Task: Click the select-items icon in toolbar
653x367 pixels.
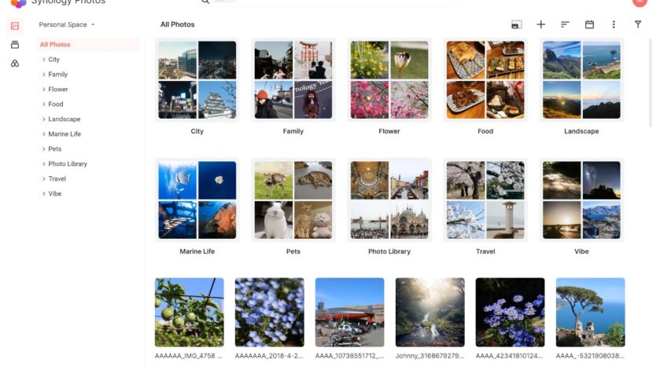Action: 516,24
